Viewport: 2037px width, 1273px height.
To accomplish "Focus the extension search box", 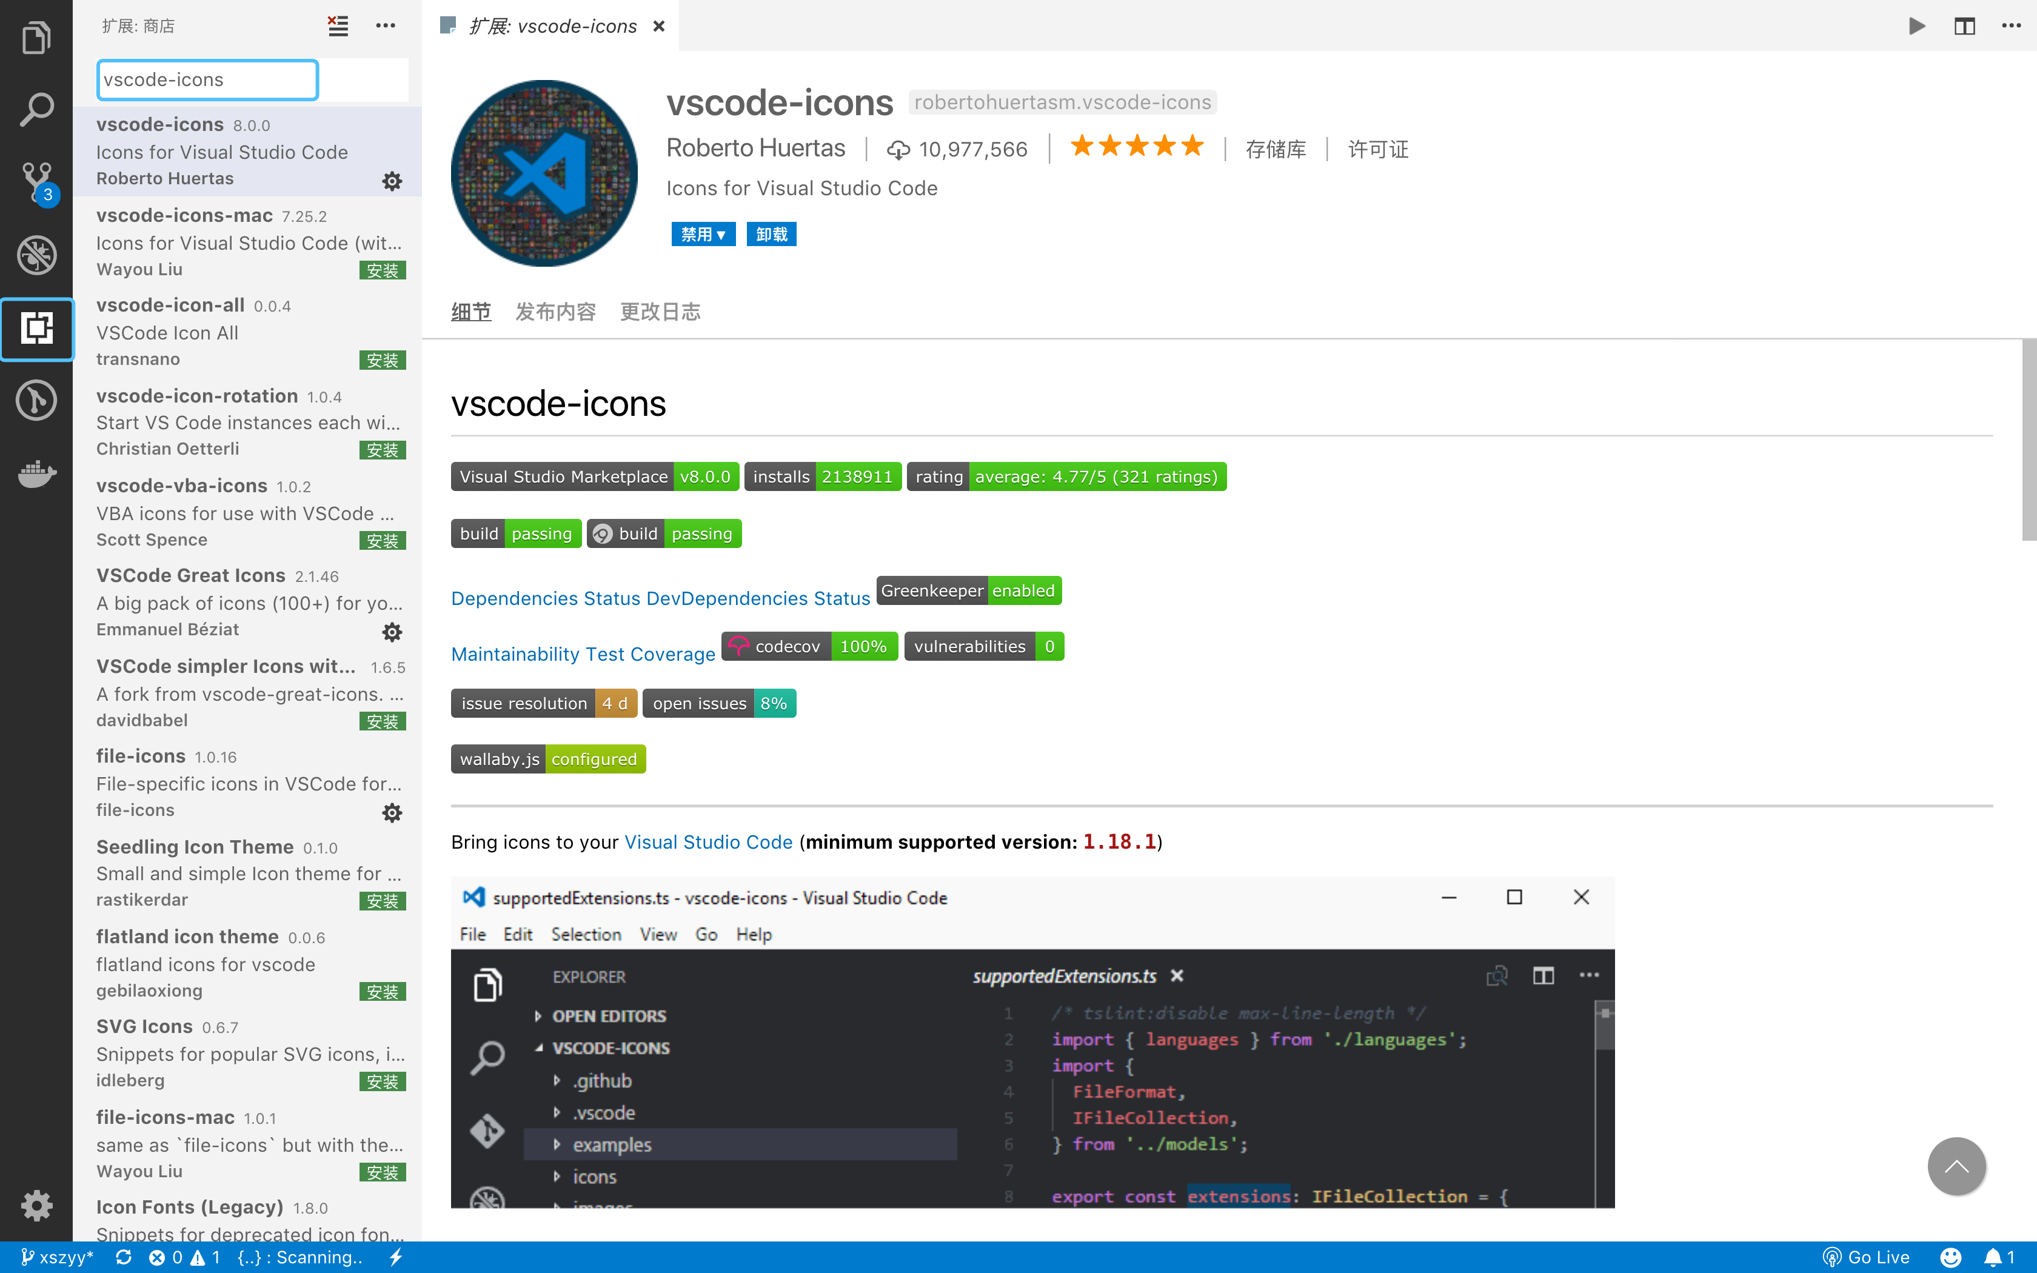I will [x=207, y=80].
